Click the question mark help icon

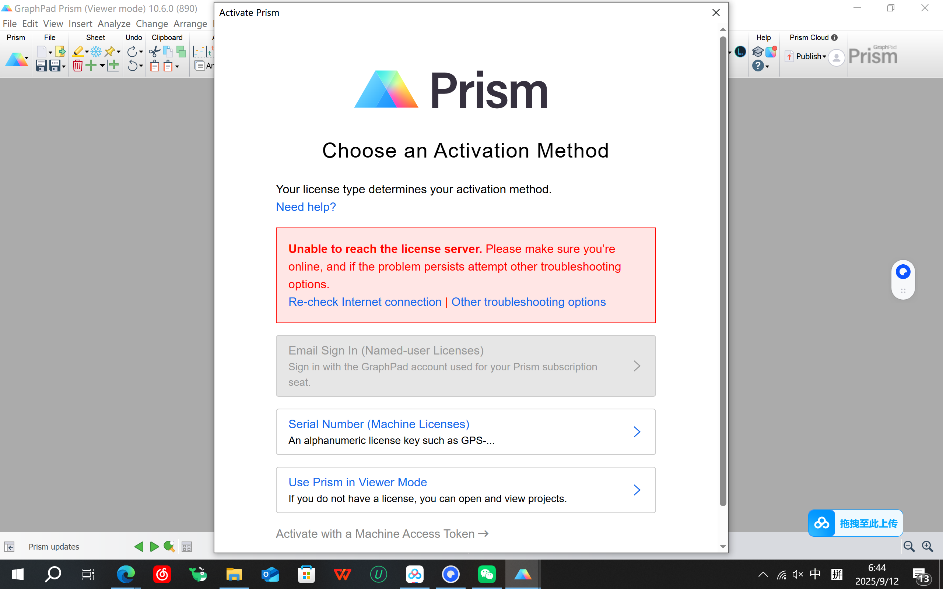[757, 66]
